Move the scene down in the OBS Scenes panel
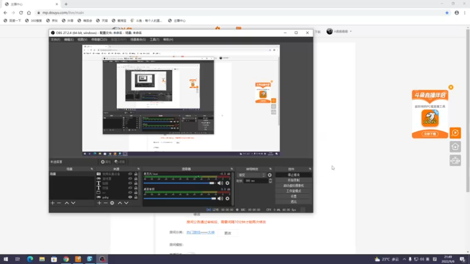470x264 pixels. pos(73,203)
